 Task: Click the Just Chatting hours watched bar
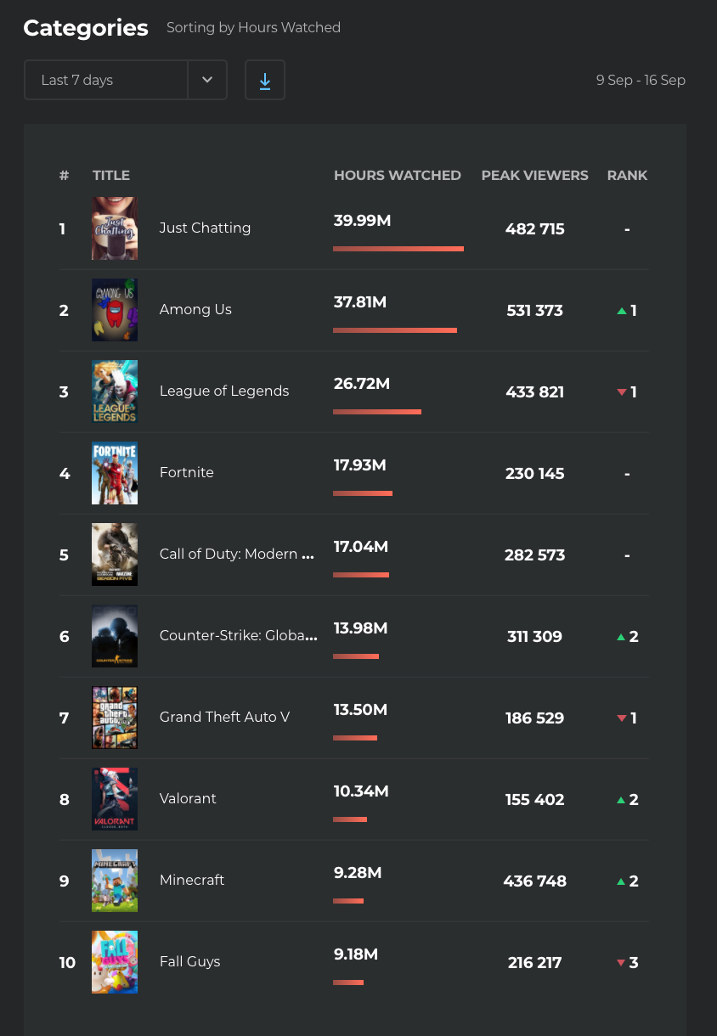(x=398, y=249)
